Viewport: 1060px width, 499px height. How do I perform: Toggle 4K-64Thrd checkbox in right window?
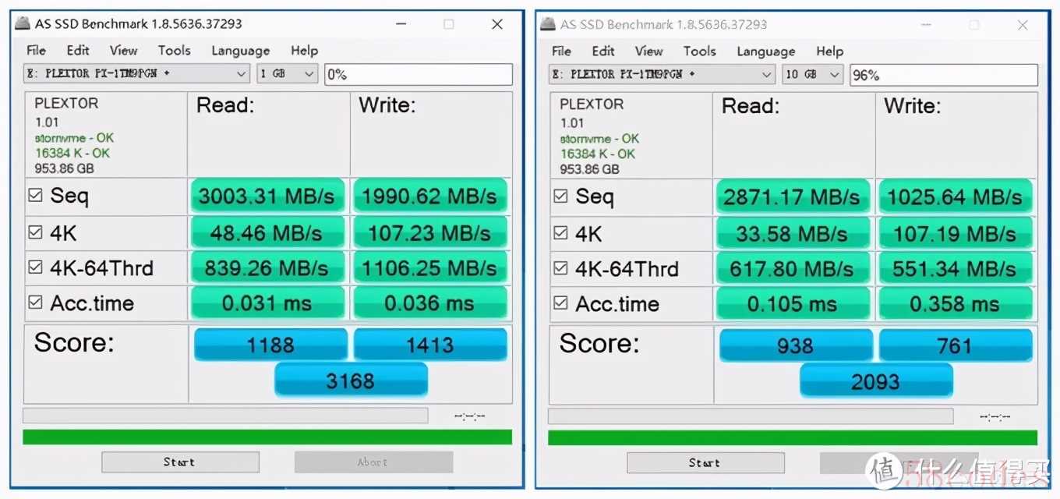560,268
